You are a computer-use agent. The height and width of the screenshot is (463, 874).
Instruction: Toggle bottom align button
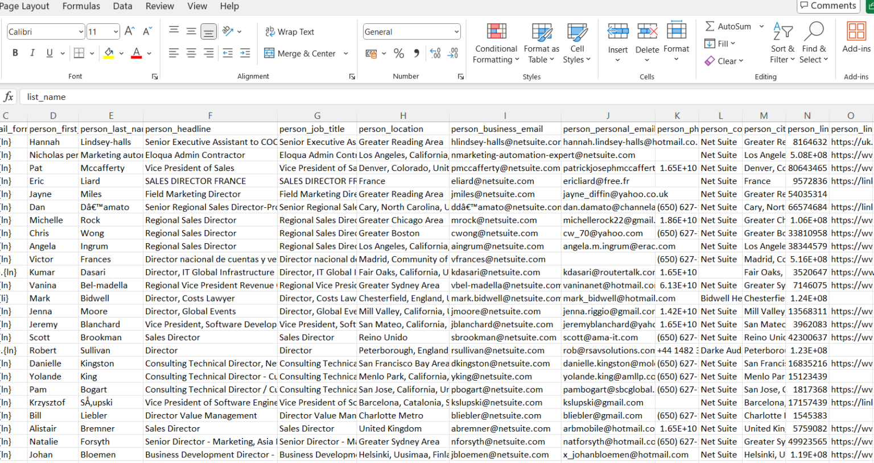(209, 32)
